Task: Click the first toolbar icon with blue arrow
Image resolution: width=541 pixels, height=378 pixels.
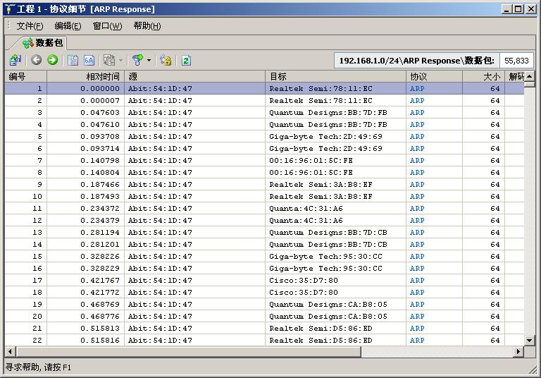Action: coord(15,61)
